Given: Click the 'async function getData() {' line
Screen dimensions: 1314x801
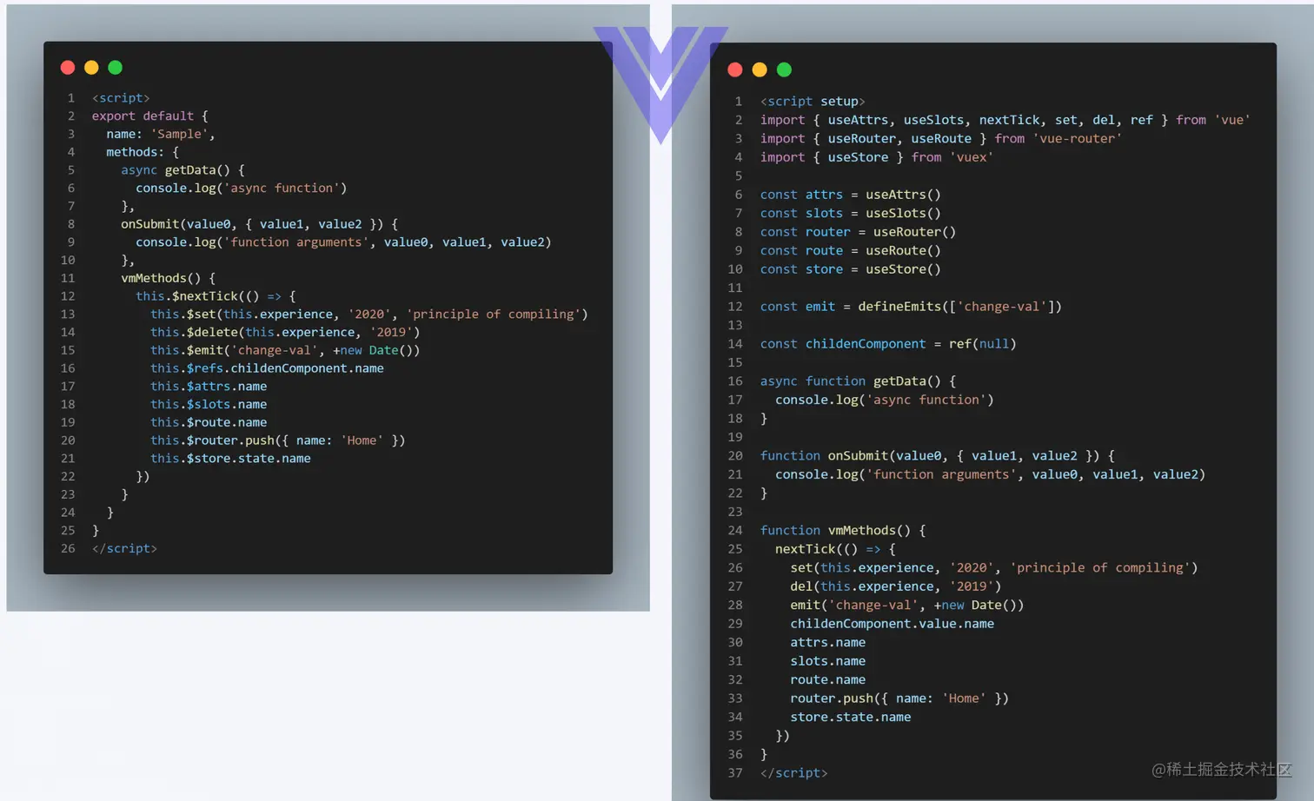Looking at the screenshot, I should (x=859, y=381).
